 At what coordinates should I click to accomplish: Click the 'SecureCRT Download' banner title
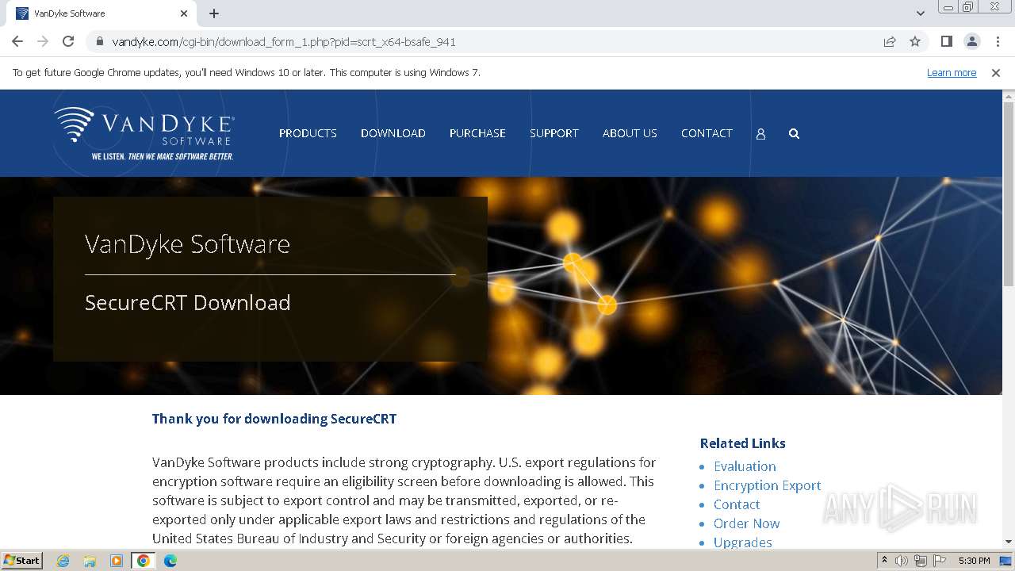coord(188,302)
